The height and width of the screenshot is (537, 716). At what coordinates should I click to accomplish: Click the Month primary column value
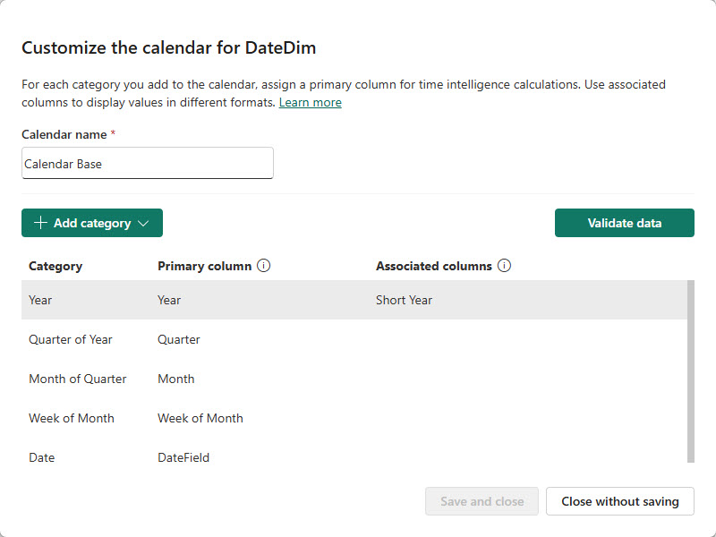[176, 379]
